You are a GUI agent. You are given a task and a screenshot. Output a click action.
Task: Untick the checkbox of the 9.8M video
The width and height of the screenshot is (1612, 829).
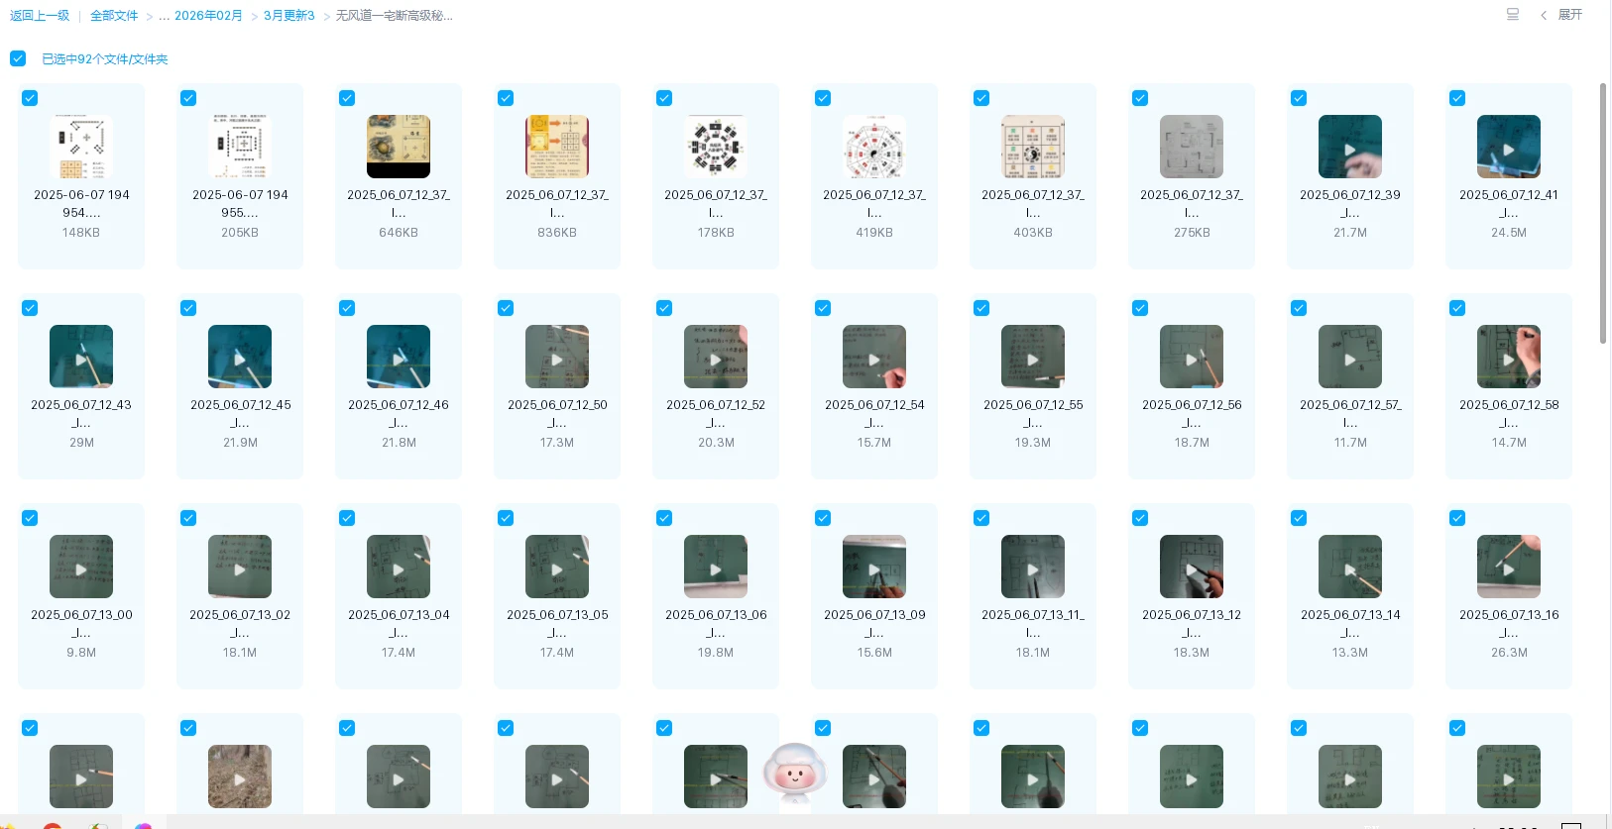(30, 518)
